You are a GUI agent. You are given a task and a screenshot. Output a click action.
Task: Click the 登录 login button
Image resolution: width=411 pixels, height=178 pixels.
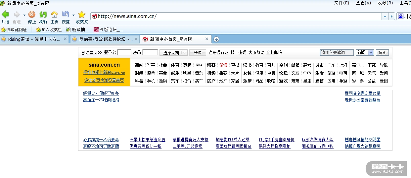(x=198, y=52)
